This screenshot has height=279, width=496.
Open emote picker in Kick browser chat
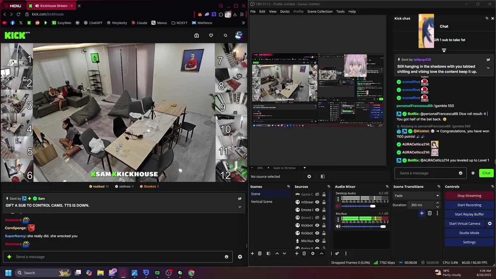(x=227, y=257)
